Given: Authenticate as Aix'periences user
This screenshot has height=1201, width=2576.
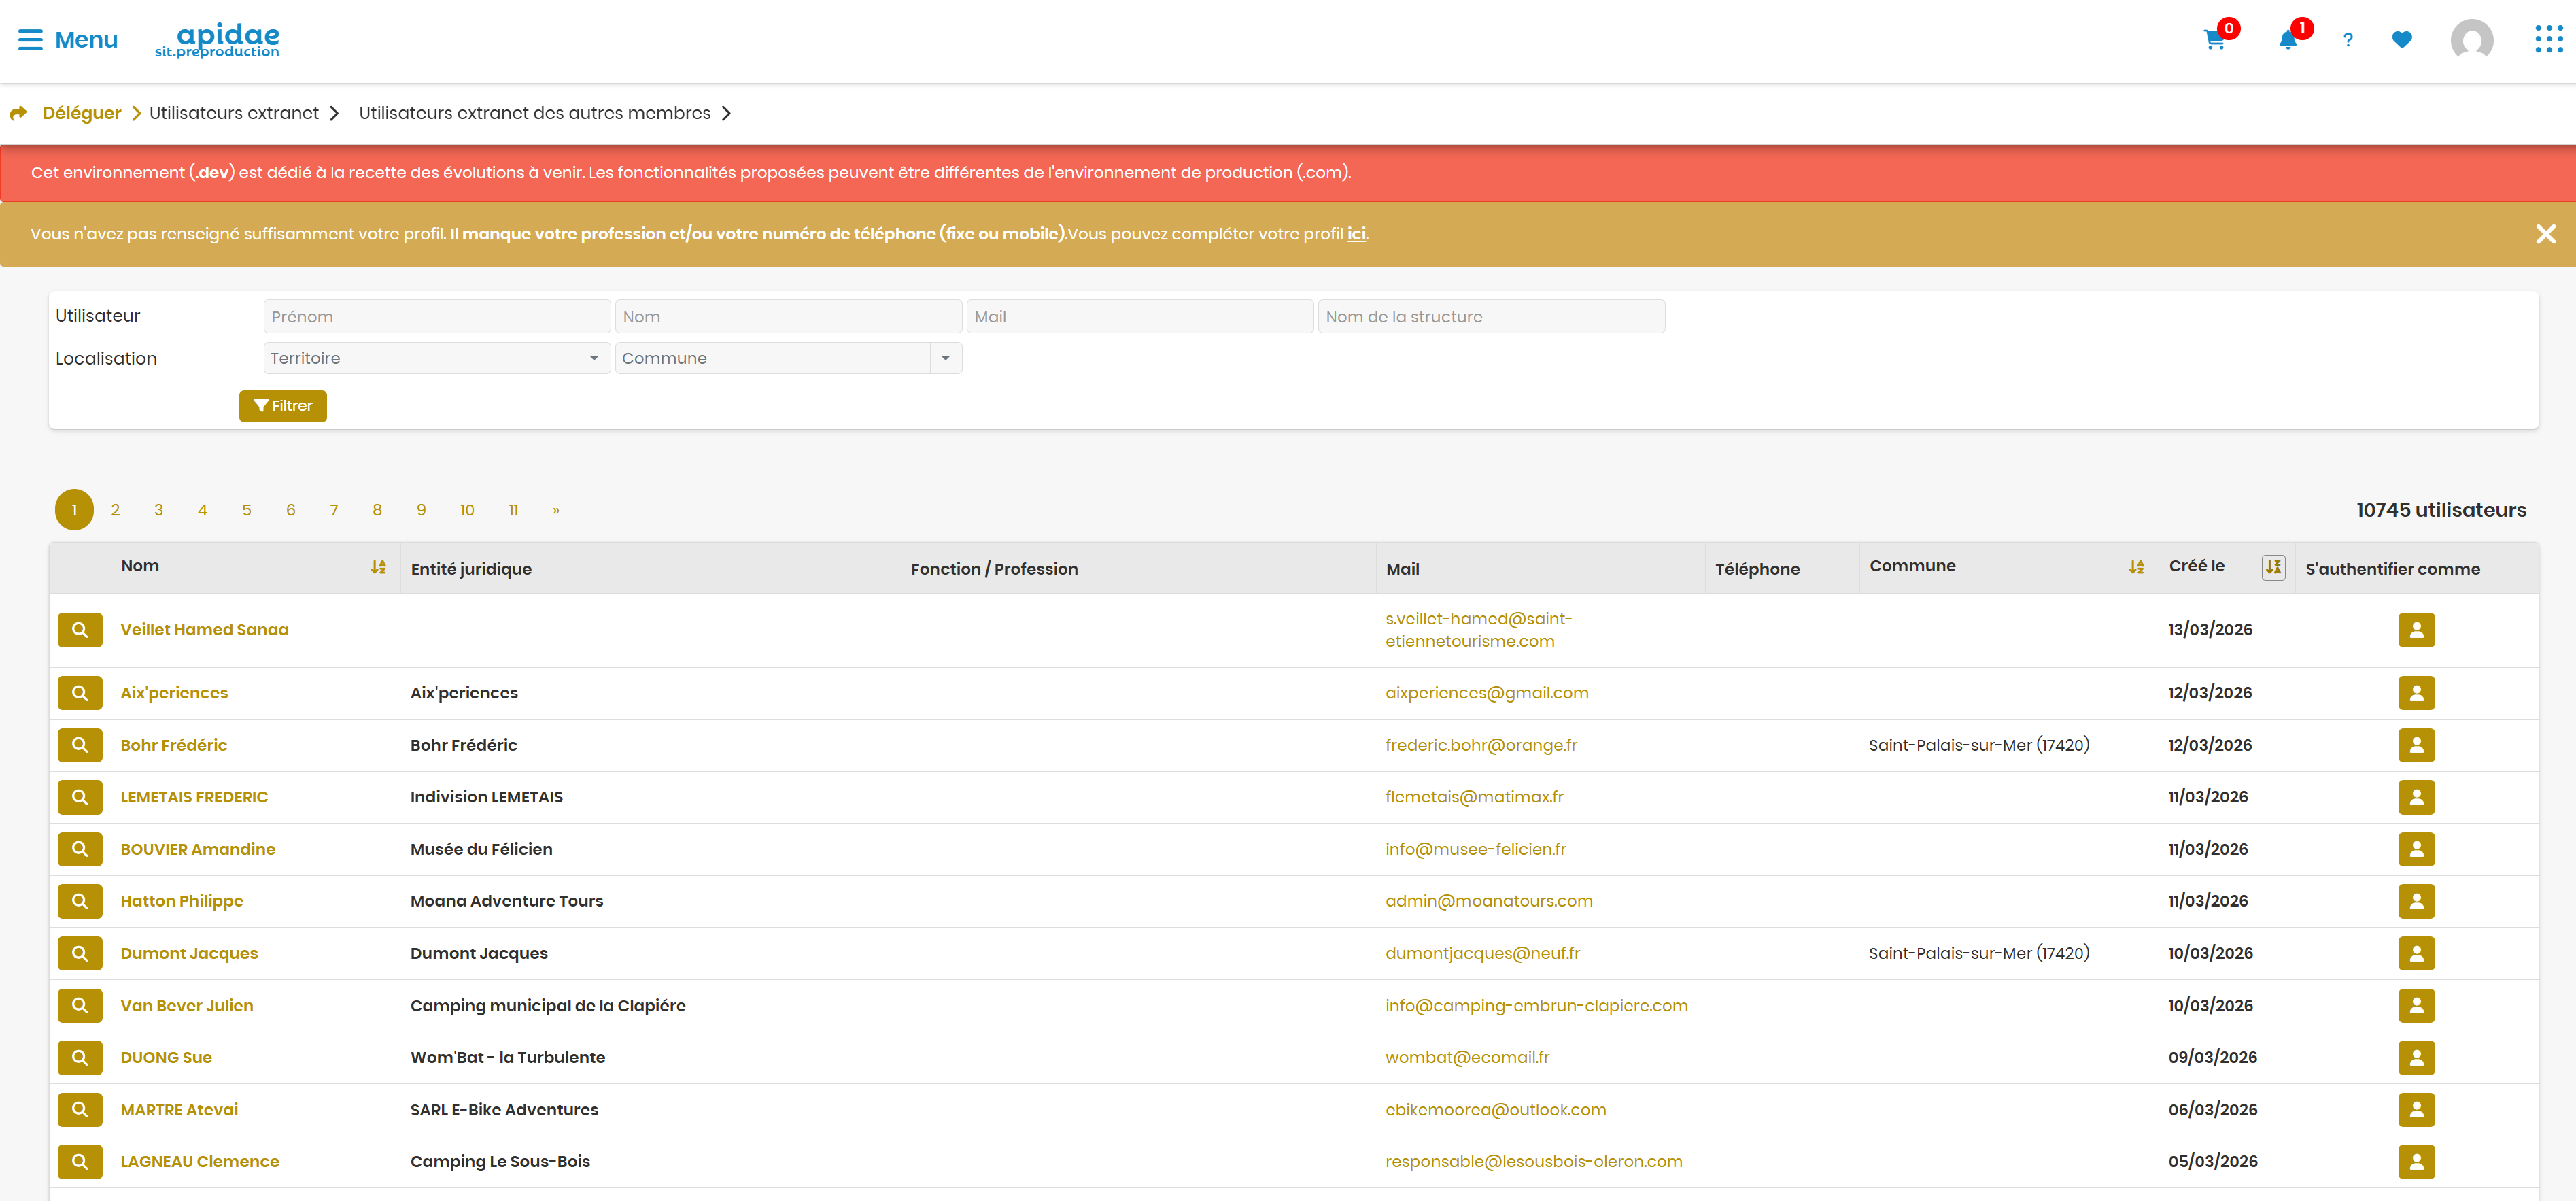Looking at the screenshot, I should (2416, 693).
